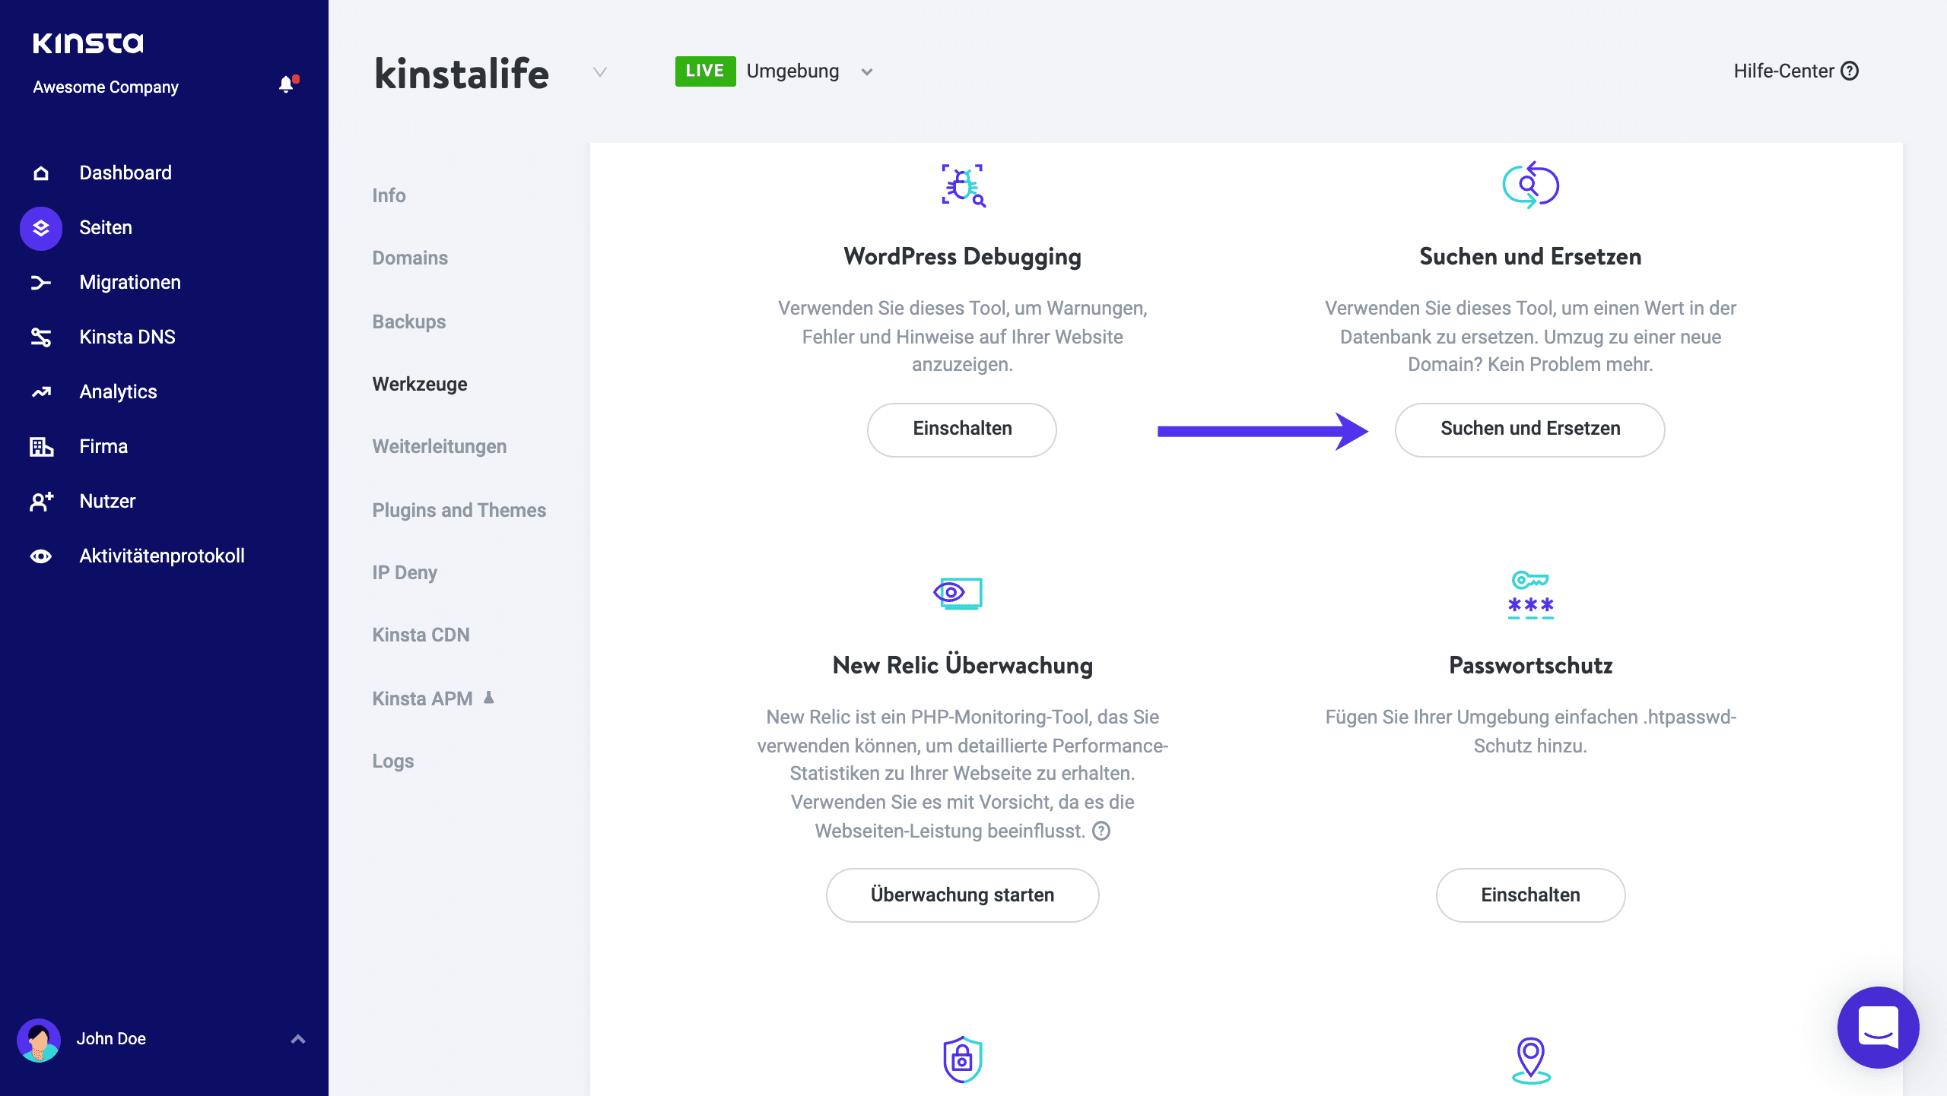Switch to the Kinsta CDN tab
Screen dimensions: 1947x1096
pyautogui.click(x=421, y=635)
